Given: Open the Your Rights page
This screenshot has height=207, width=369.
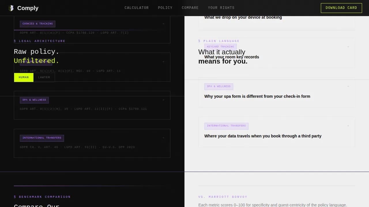Looking at the screenshot, I should pos(221,8).
